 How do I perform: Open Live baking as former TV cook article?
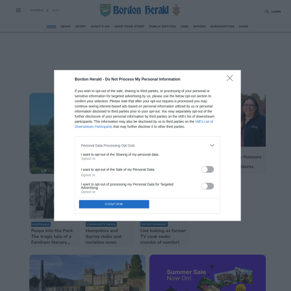click(x=163, y=236)
